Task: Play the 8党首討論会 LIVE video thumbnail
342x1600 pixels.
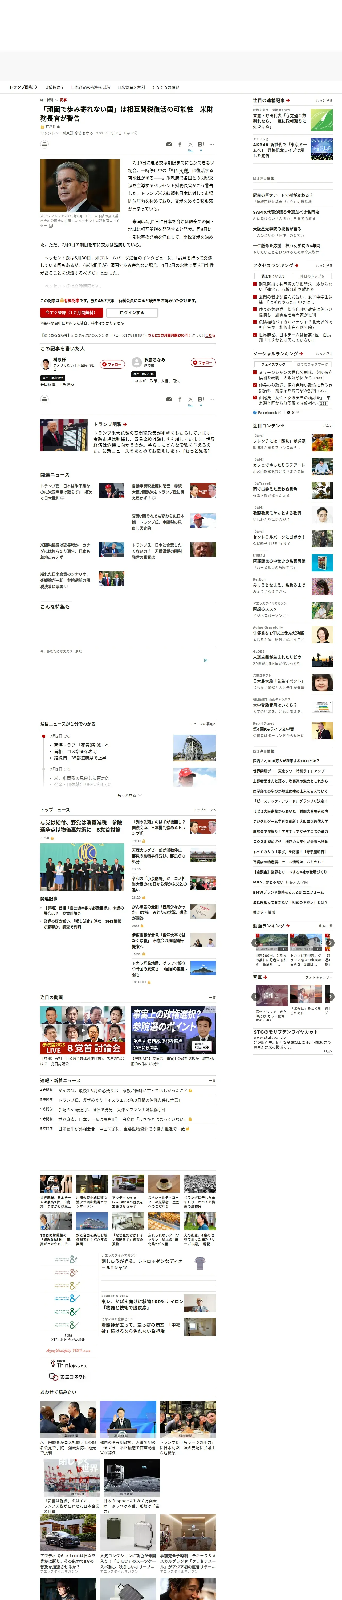Action: [83, 1030]
